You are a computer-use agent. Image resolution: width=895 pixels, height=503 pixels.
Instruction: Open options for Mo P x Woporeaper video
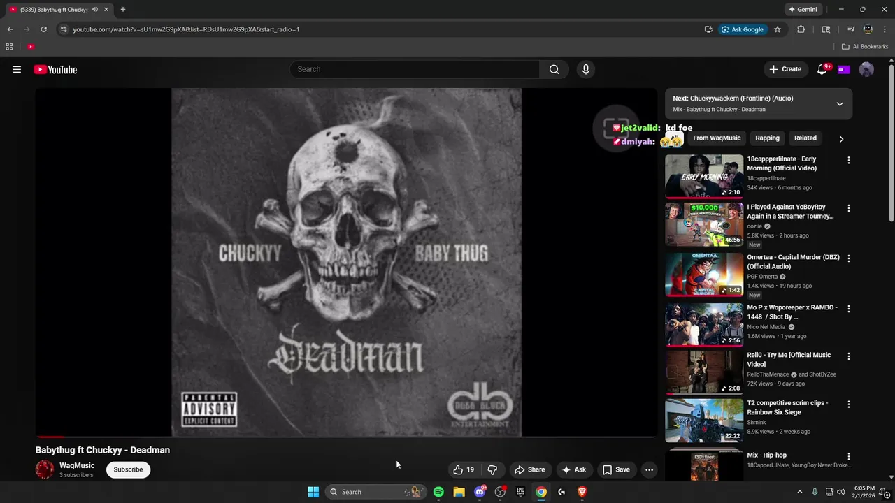pos(849,309)
